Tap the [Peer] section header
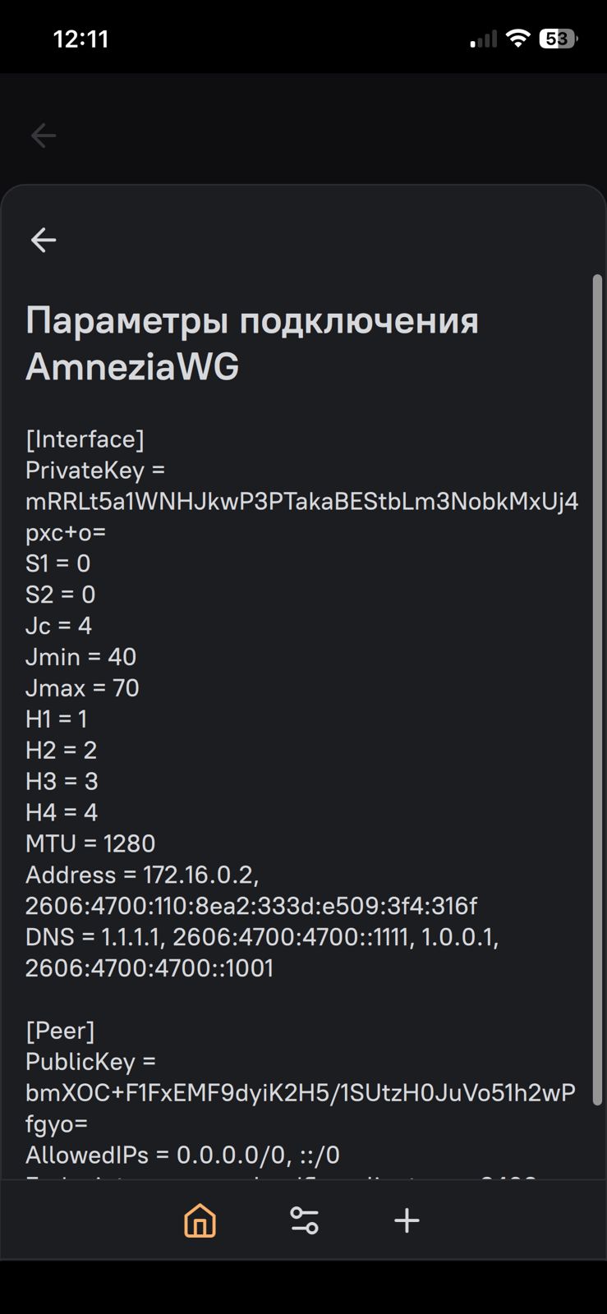The image size is (607, 1314). pyautogui.click(x=60, y=1031)
